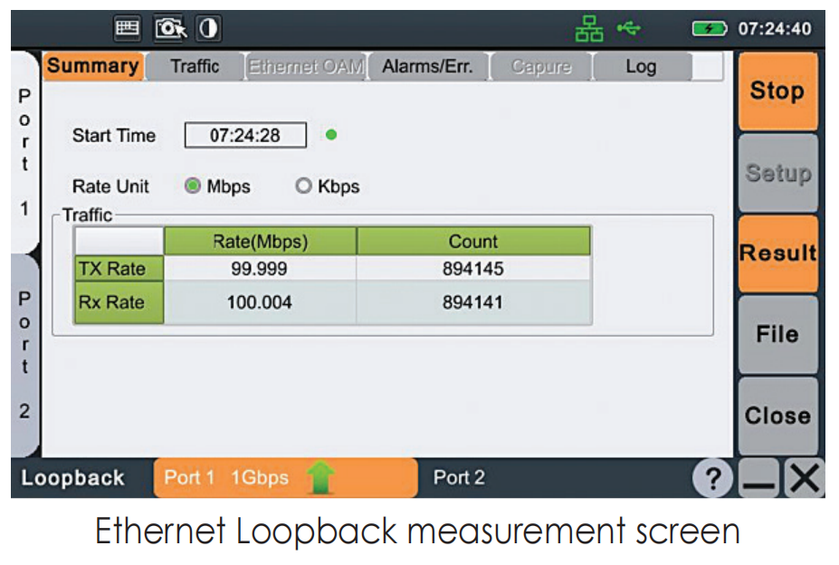Open the Log tab
This screenshot has height=565, width=839.
(x=641, y=66)
